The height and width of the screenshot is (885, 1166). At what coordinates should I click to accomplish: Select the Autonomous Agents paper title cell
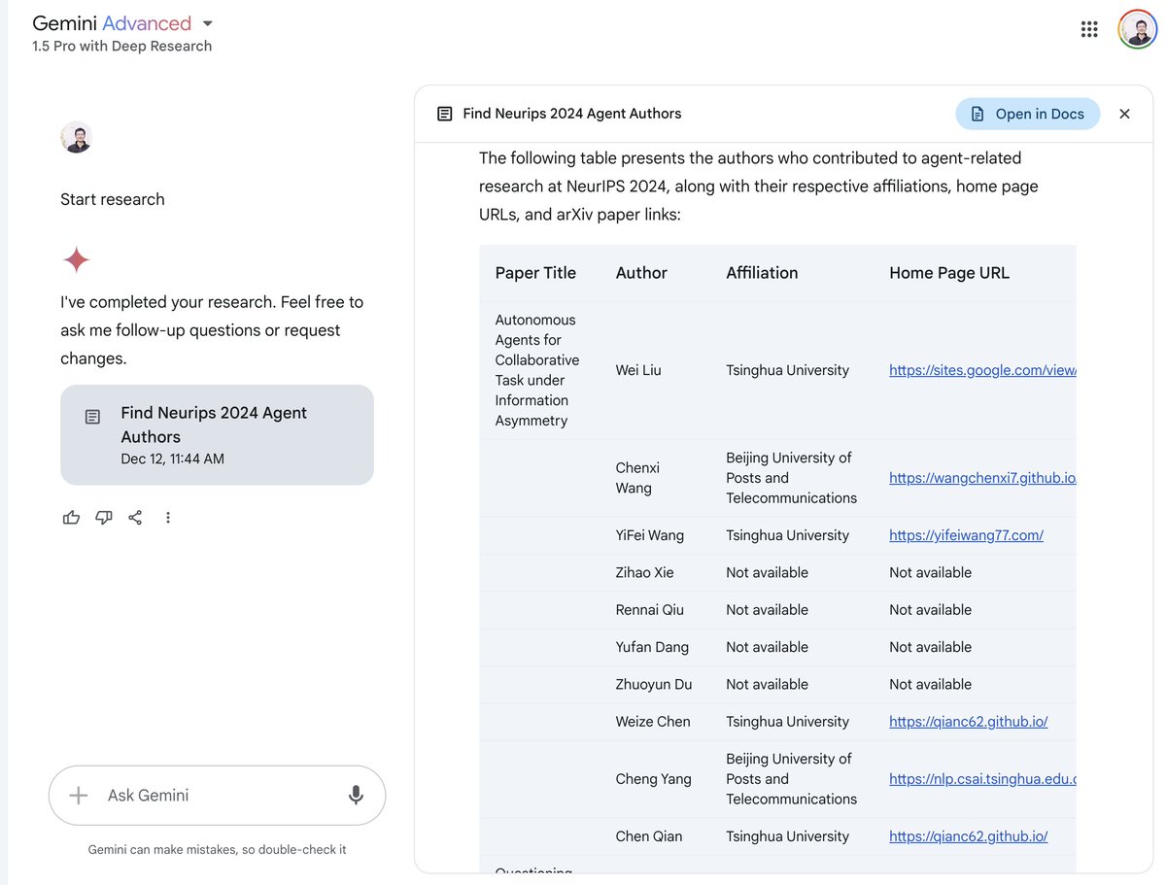(537, 370)
